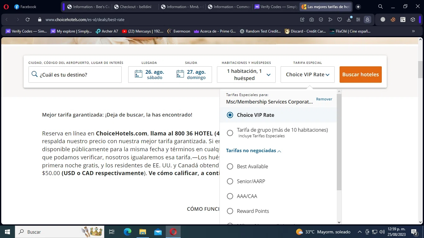This screenshot has height=238, width=424.
Task: Click the QR code extension icon
Action: (403, 20)
